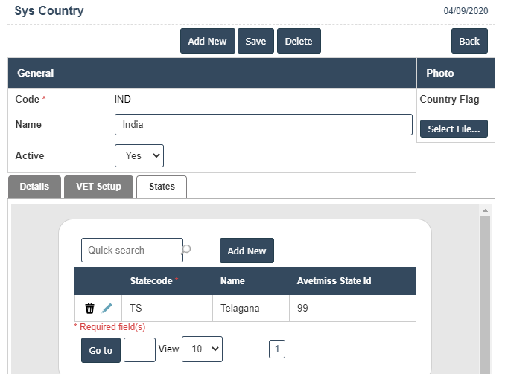Image resolution: width=505 pixels, height=374 pixels.
Task: Click the trash icon for Telagana row
Action: (90, 308)
